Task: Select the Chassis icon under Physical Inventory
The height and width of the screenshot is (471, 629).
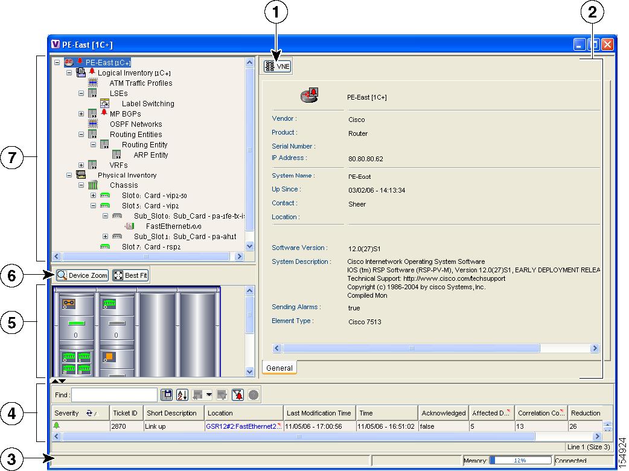Action: (93, 185)
